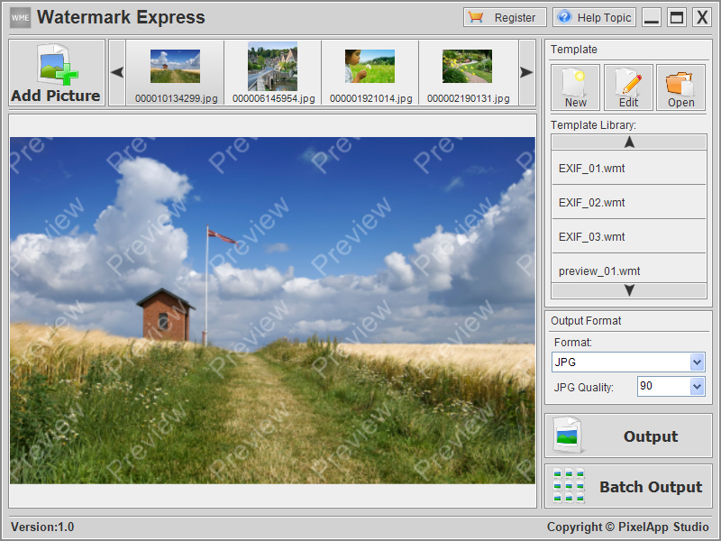The width and height of the screenshot is (721, 541).
Task: Select thumbnail 000001921014.jpg
Action: 370,67
